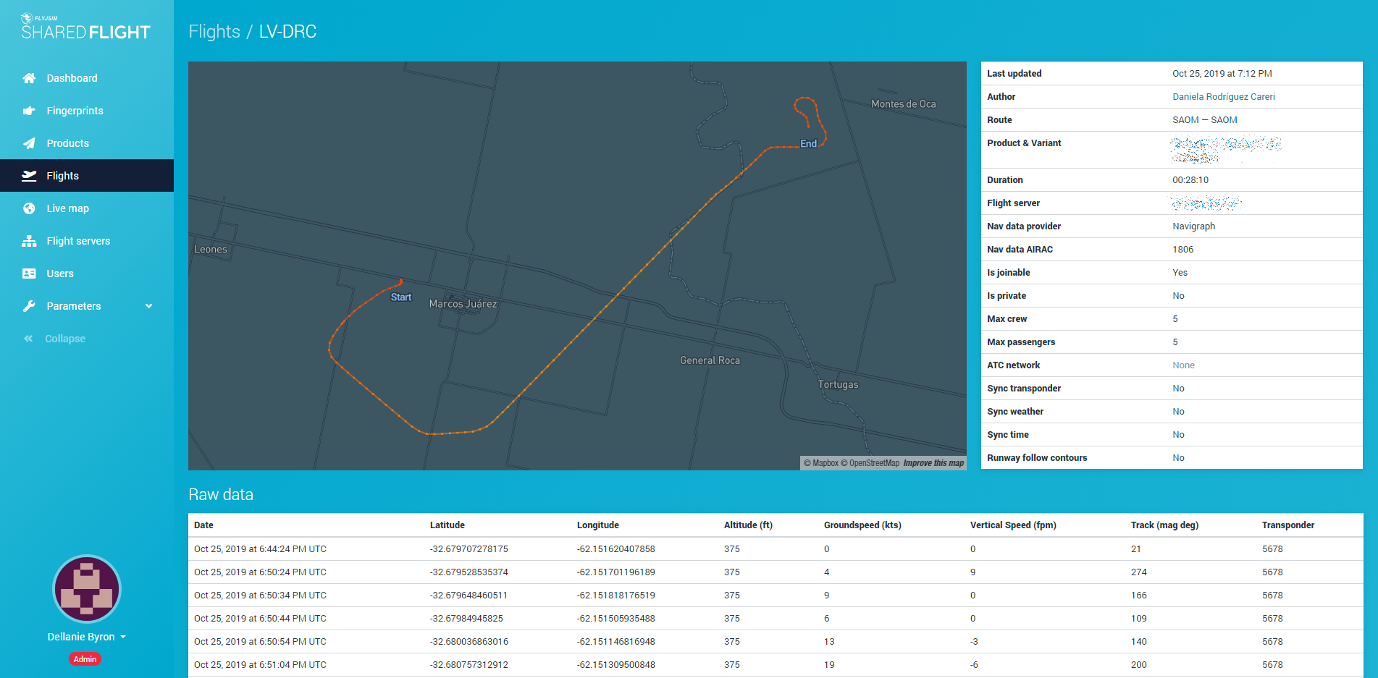
Task: Click the Flights plane icon
Action: tap(29, 176)
